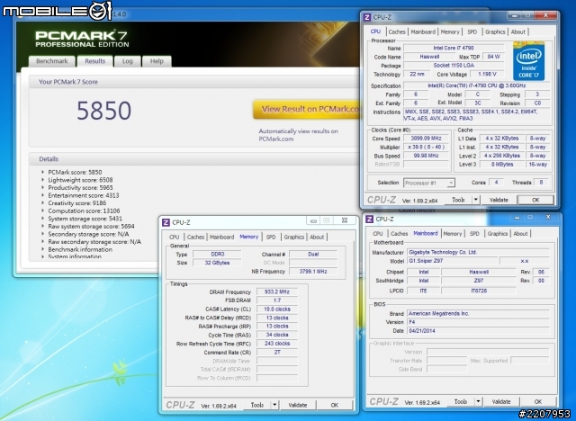This screenshot has height=421, width=576.
Task: Open CPU tab in CPU-Z Memory window
Action: point(174,237)
